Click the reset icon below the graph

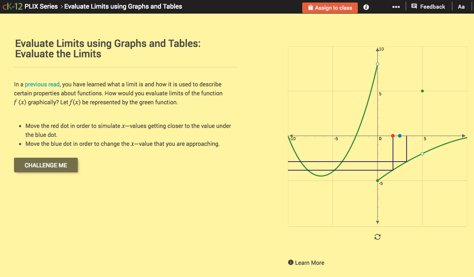(x=377, y=237)
